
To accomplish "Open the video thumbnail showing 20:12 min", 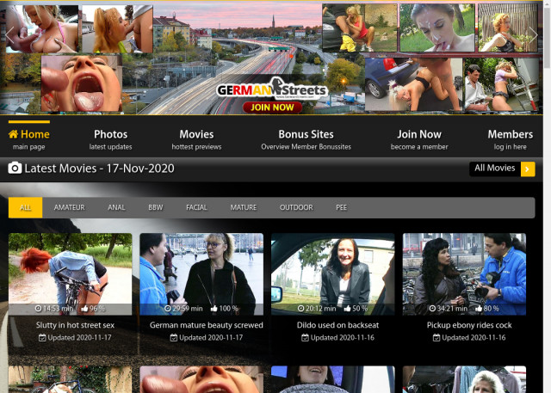I will [333, 274].
